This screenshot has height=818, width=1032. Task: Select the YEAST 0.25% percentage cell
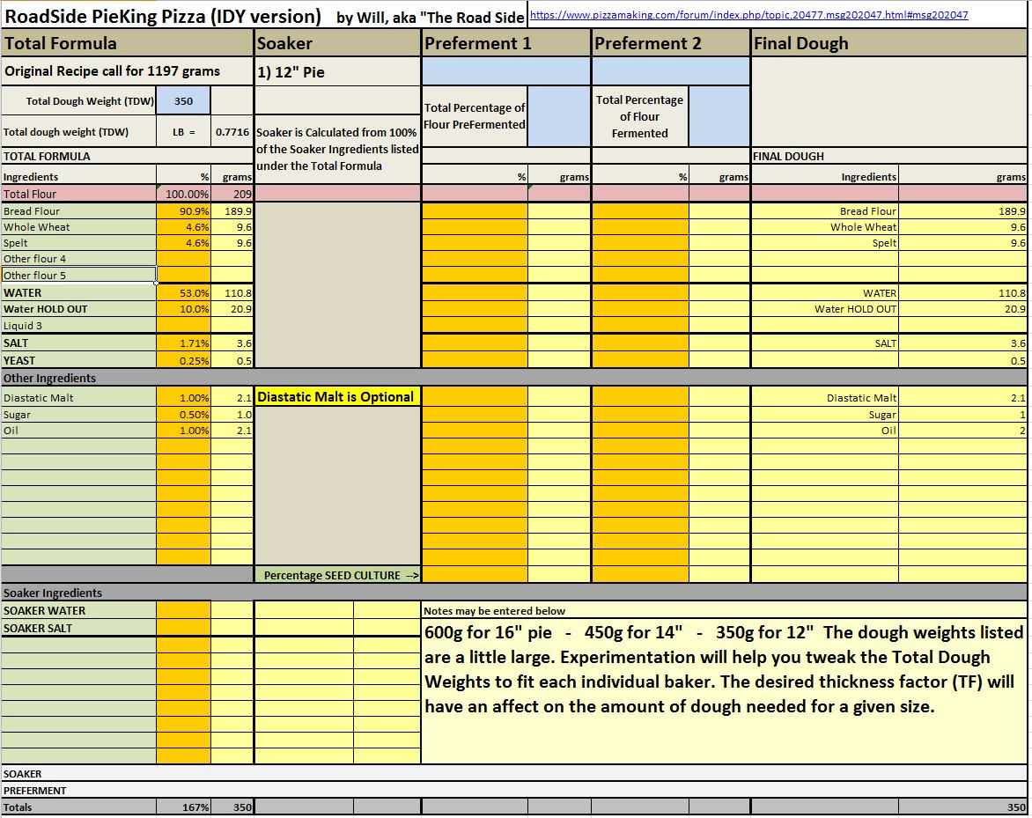tap(183, 360)
